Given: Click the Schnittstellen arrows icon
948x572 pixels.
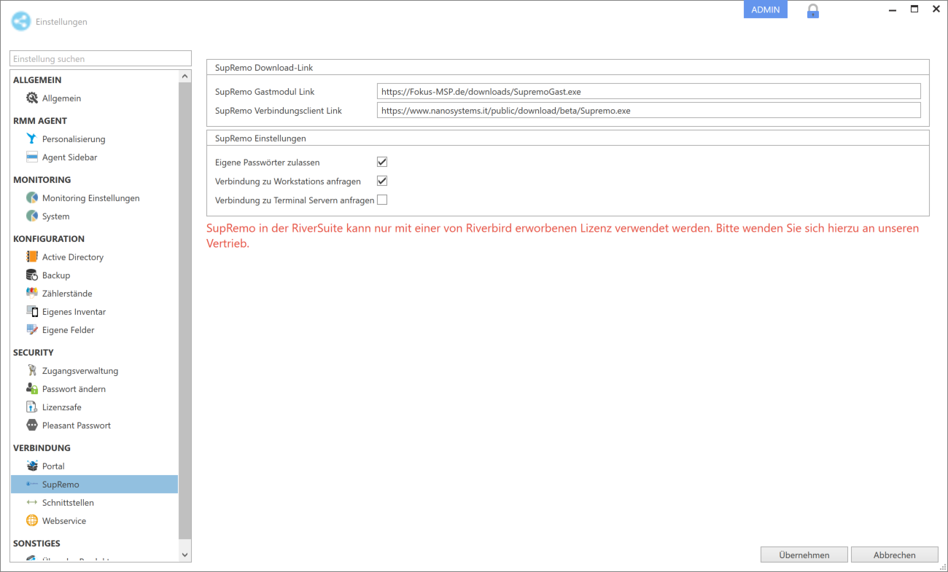Looking at the screenshot, I should click(32, 502).
